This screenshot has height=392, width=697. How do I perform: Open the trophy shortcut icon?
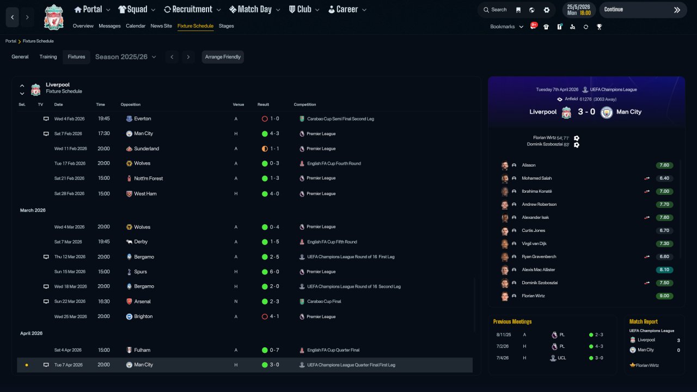[599, 27]
